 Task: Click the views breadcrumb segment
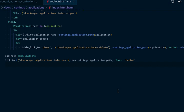pyautogui.click(x=7, y=8)
